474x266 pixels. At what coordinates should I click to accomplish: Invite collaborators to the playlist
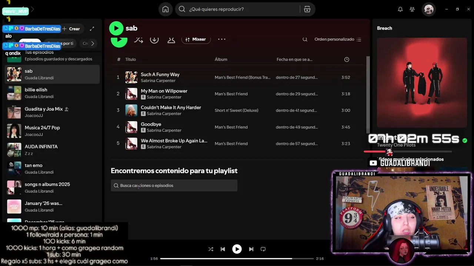tap(171, 40)
